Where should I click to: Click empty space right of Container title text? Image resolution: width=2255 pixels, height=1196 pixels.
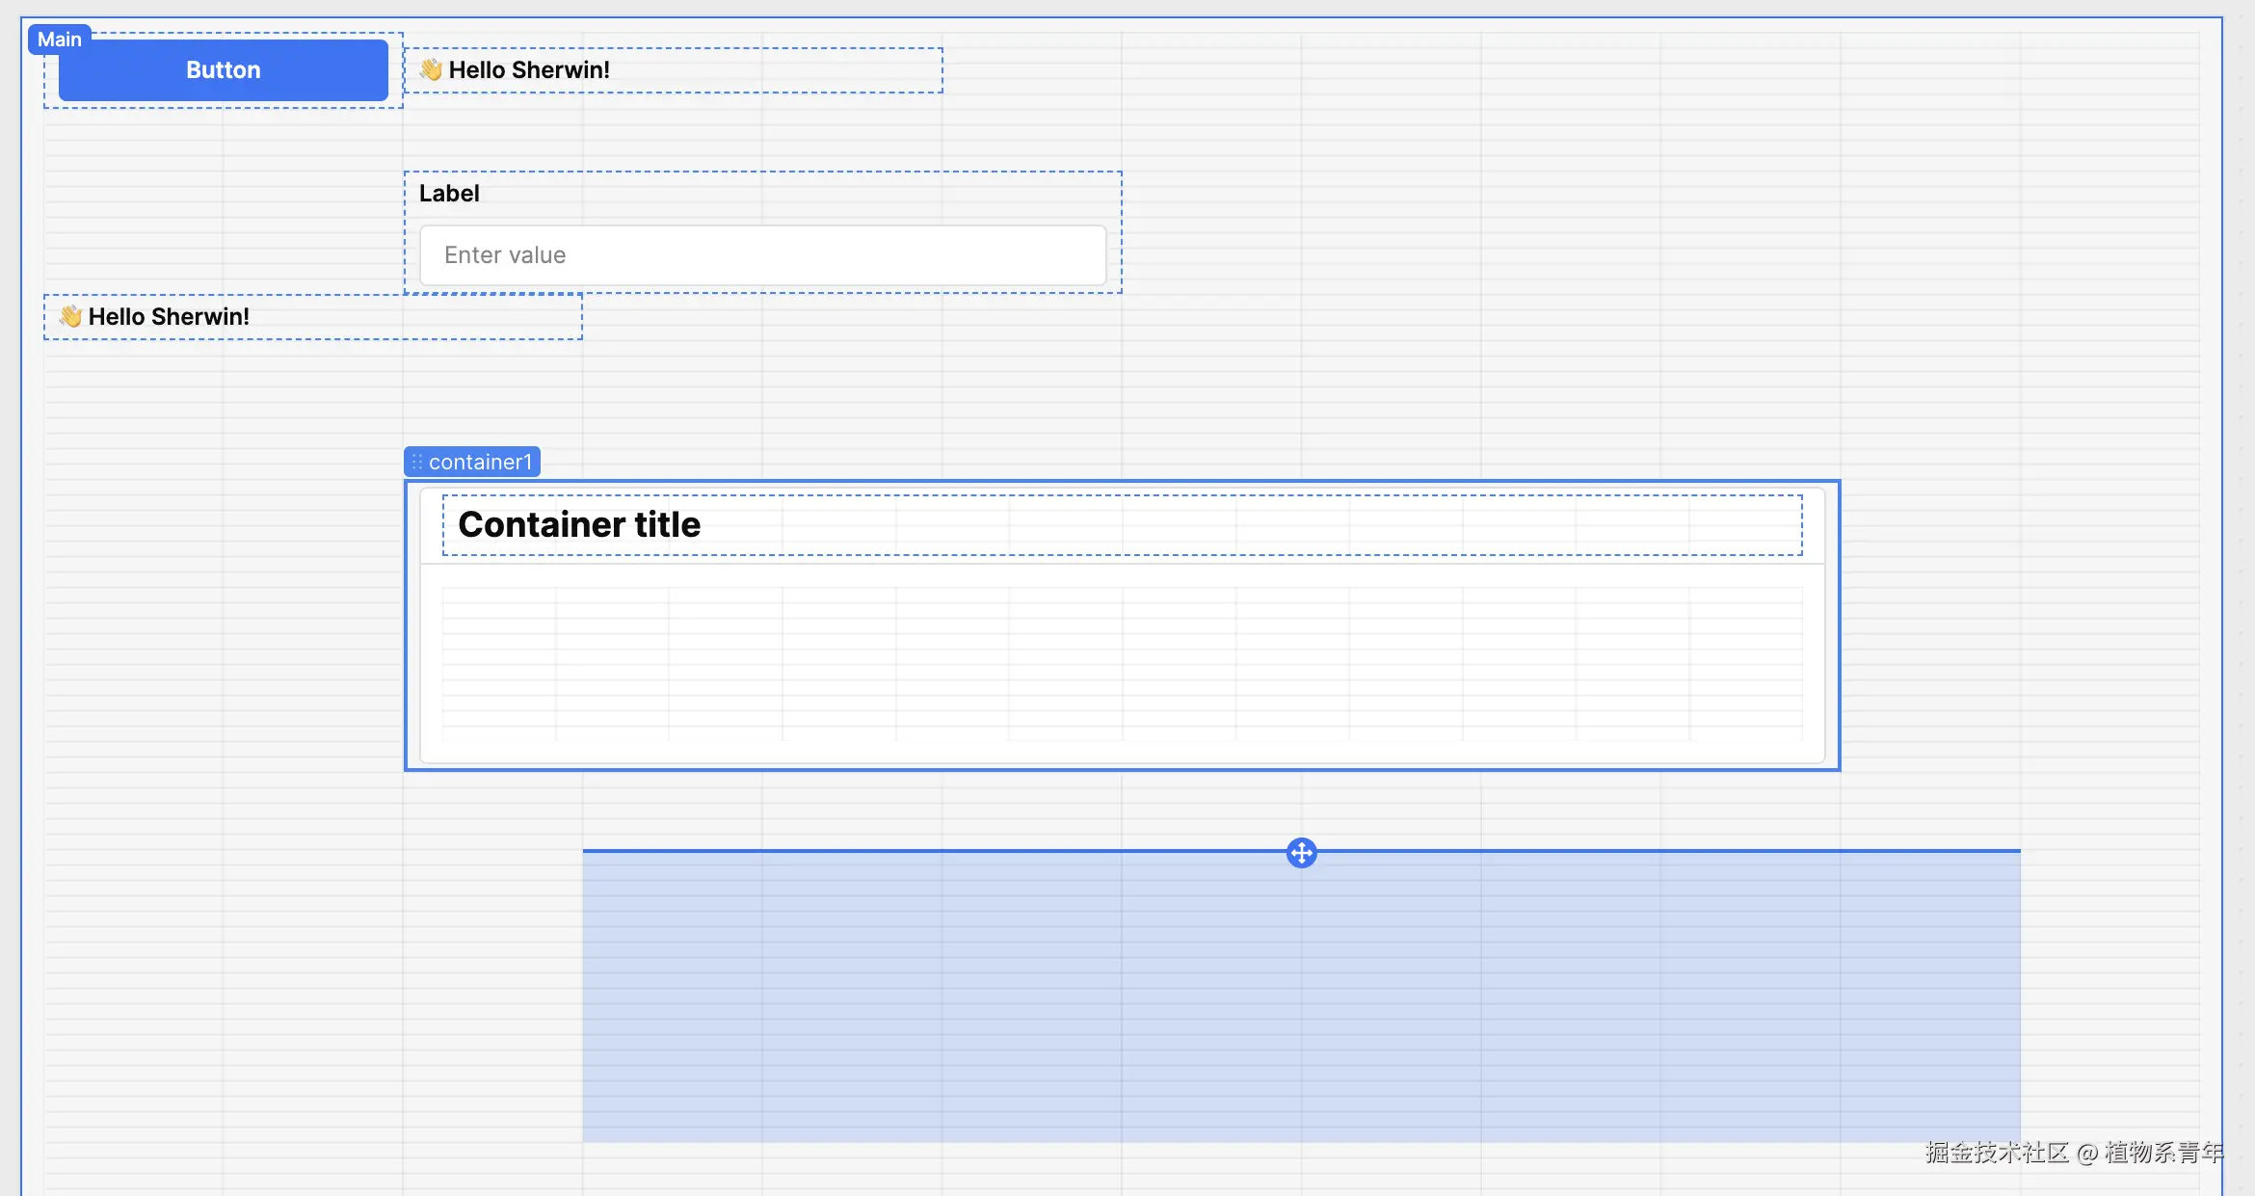tap(1253, 525)
